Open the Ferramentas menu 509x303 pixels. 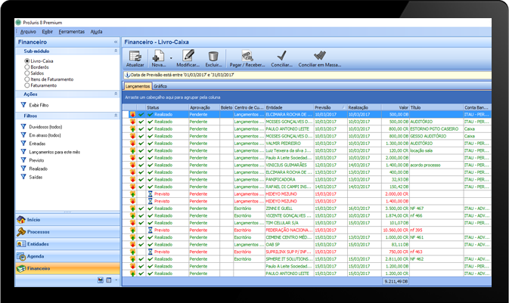coord(72,32)
